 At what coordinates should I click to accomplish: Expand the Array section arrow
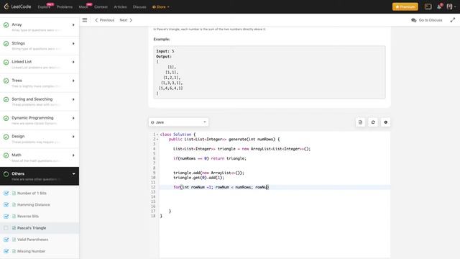[x=73, y=25]
